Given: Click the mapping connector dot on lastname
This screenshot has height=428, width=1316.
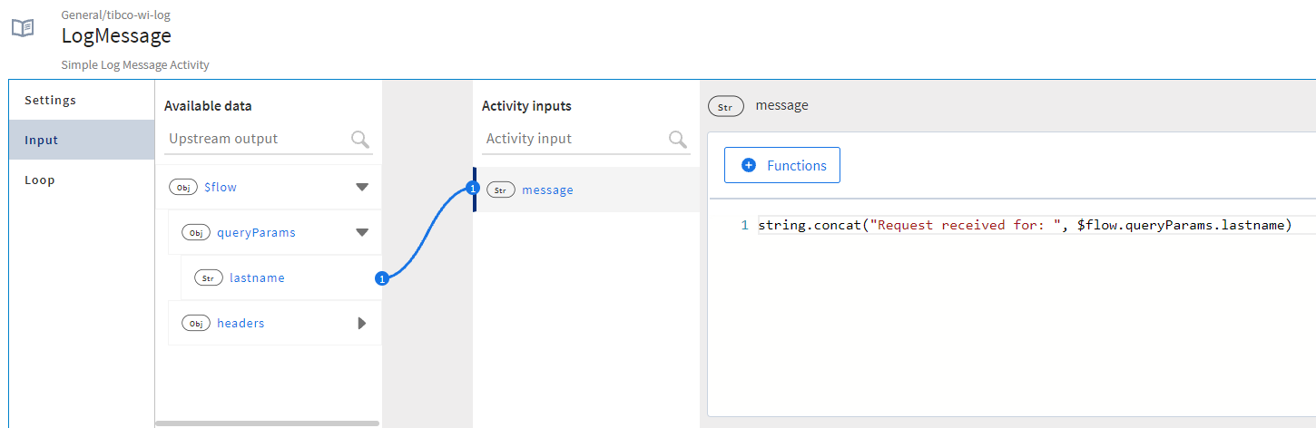Looking at the screenshot, I should 382,278.
